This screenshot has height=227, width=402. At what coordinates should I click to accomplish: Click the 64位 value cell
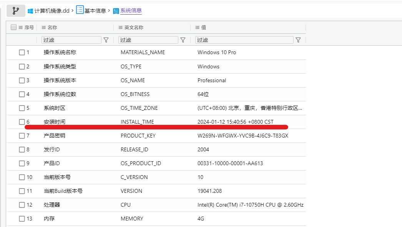(x=203, y=94)
